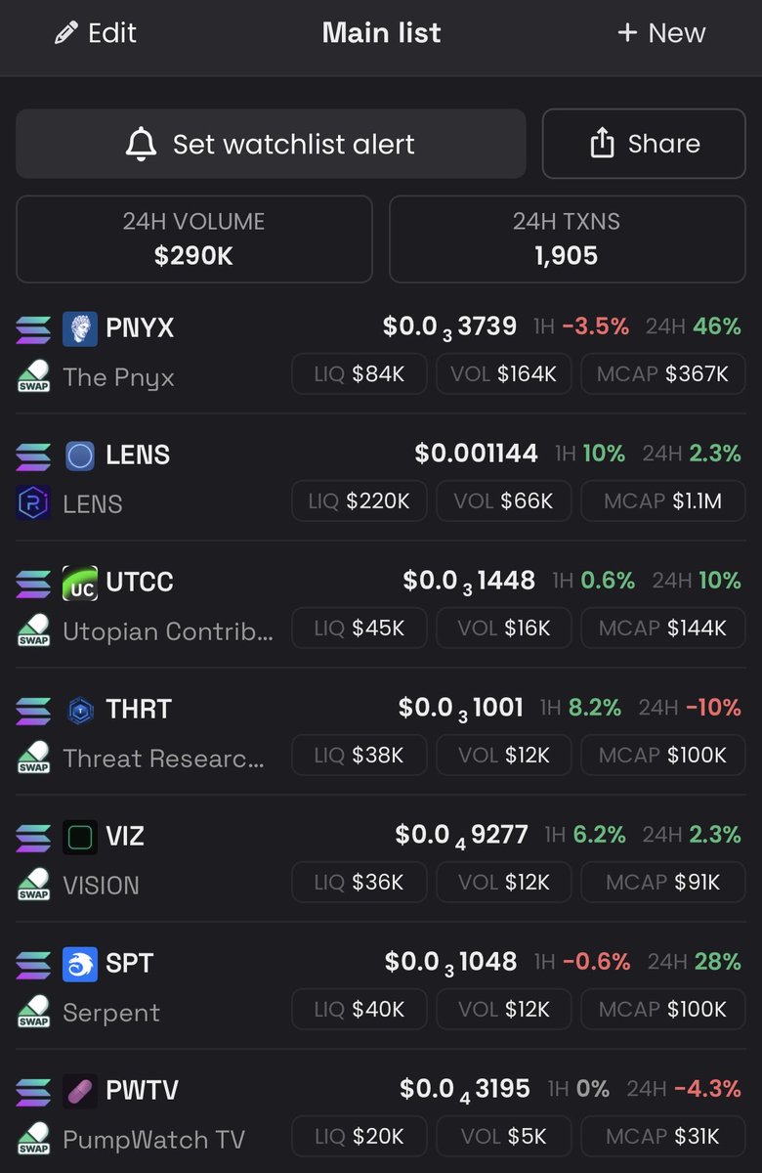Open the 24H VOLUME $290K card
The width and height of the screenshot is (762, 1173).
click(x=193, y=239)
